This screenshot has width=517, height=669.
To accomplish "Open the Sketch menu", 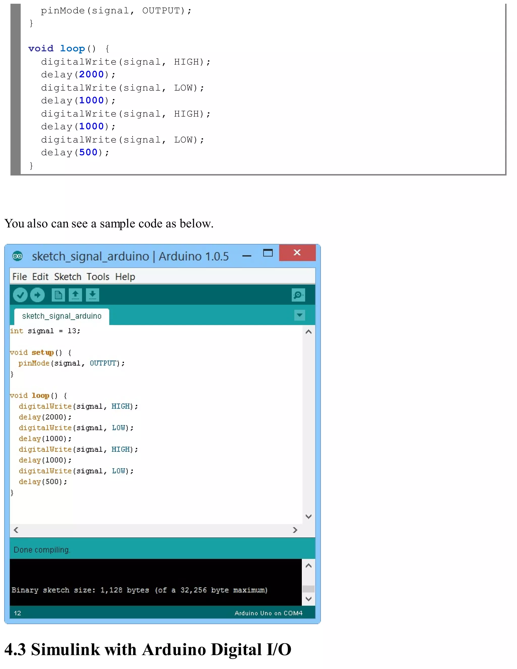I will click(68, 277).
